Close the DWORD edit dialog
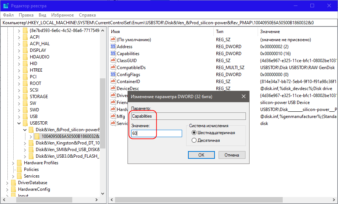Viewport: 338px width, 204px height. coord(243,97)
